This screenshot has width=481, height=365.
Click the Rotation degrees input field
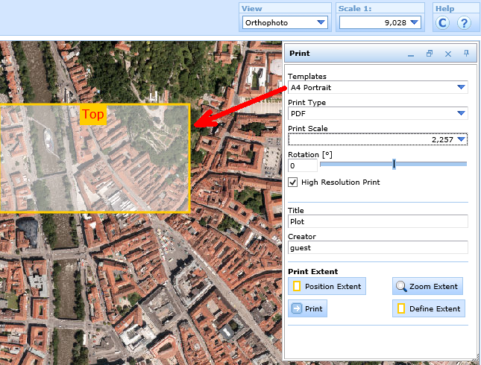pyautogui.click(x=303, y=166)
